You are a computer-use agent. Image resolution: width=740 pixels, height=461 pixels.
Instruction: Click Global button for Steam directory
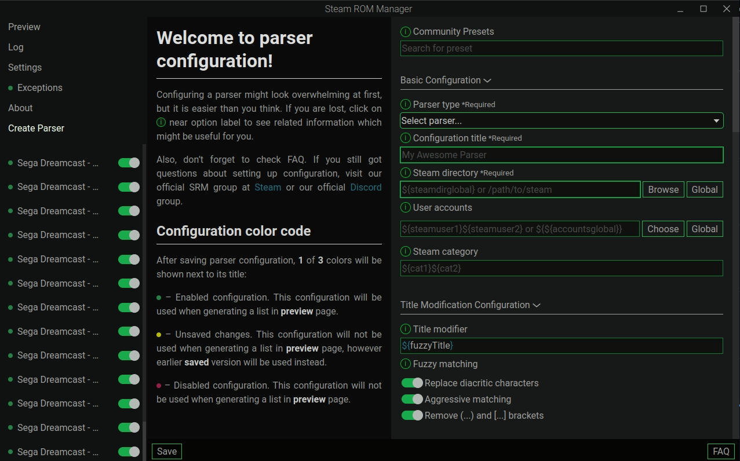pyautogui.click(x=705, y=189)
